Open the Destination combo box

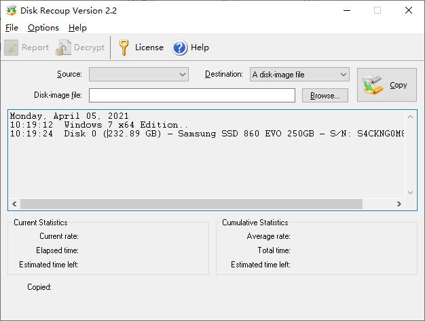click(x=299, y=75)
